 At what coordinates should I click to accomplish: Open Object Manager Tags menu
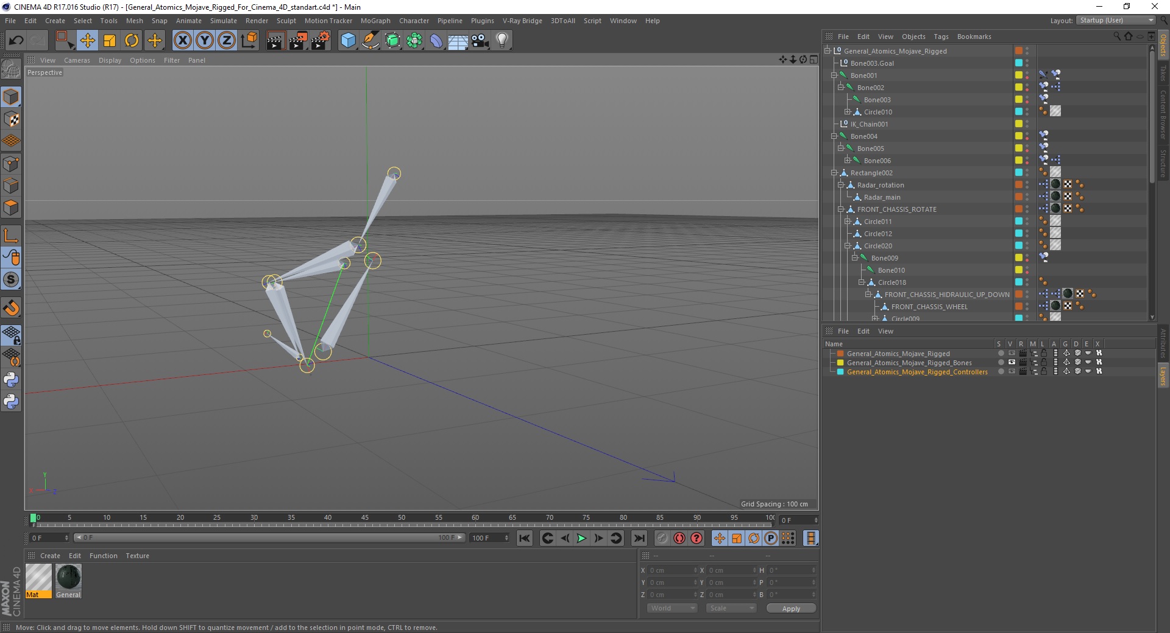point(941,37)
